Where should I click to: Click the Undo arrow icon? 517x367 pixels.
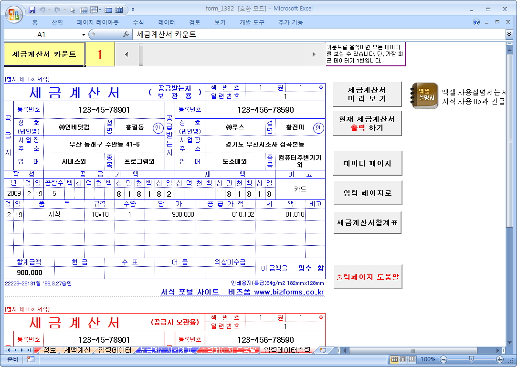coord(42,10)
